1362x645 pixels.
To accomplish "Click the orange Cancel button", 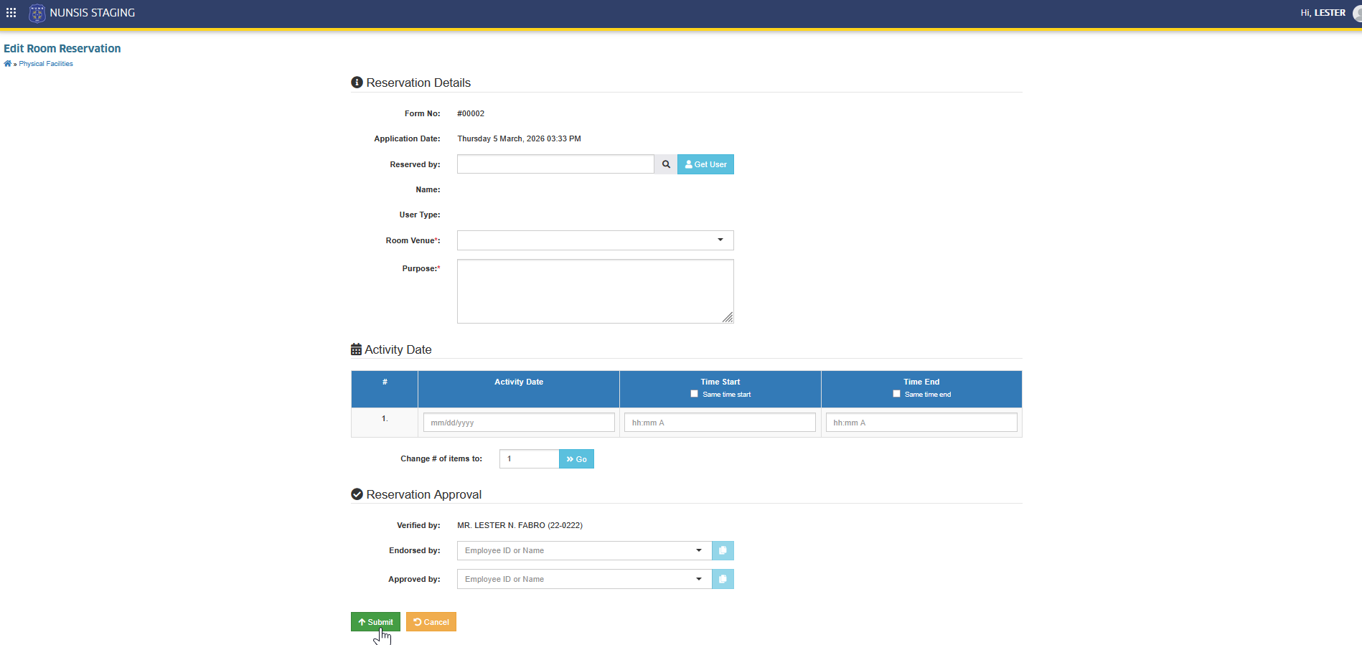I will pyautogui.click(x=431, y=622).
